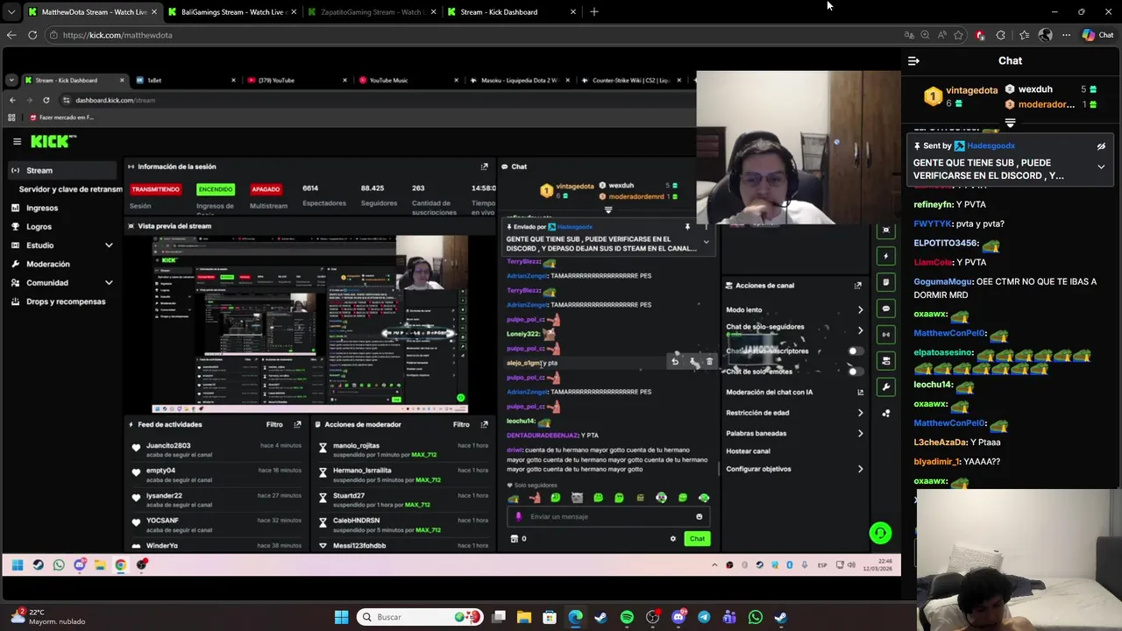This screenshot has width=1122, height=631.
Task: Open Servidor y clave de retransmisión entry
Action: 70,189
